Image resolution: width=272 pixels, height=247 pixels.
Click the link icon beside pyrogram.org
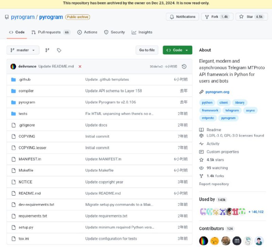[x=201, y=91]
